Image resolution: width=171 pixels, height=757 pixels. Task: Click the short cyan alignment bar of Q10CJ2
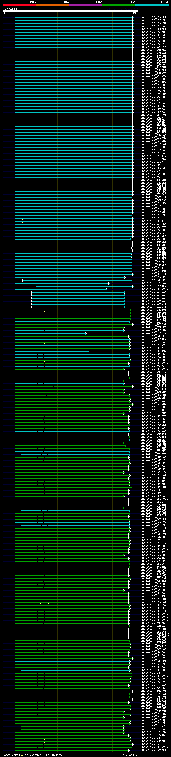coord(51,334)
